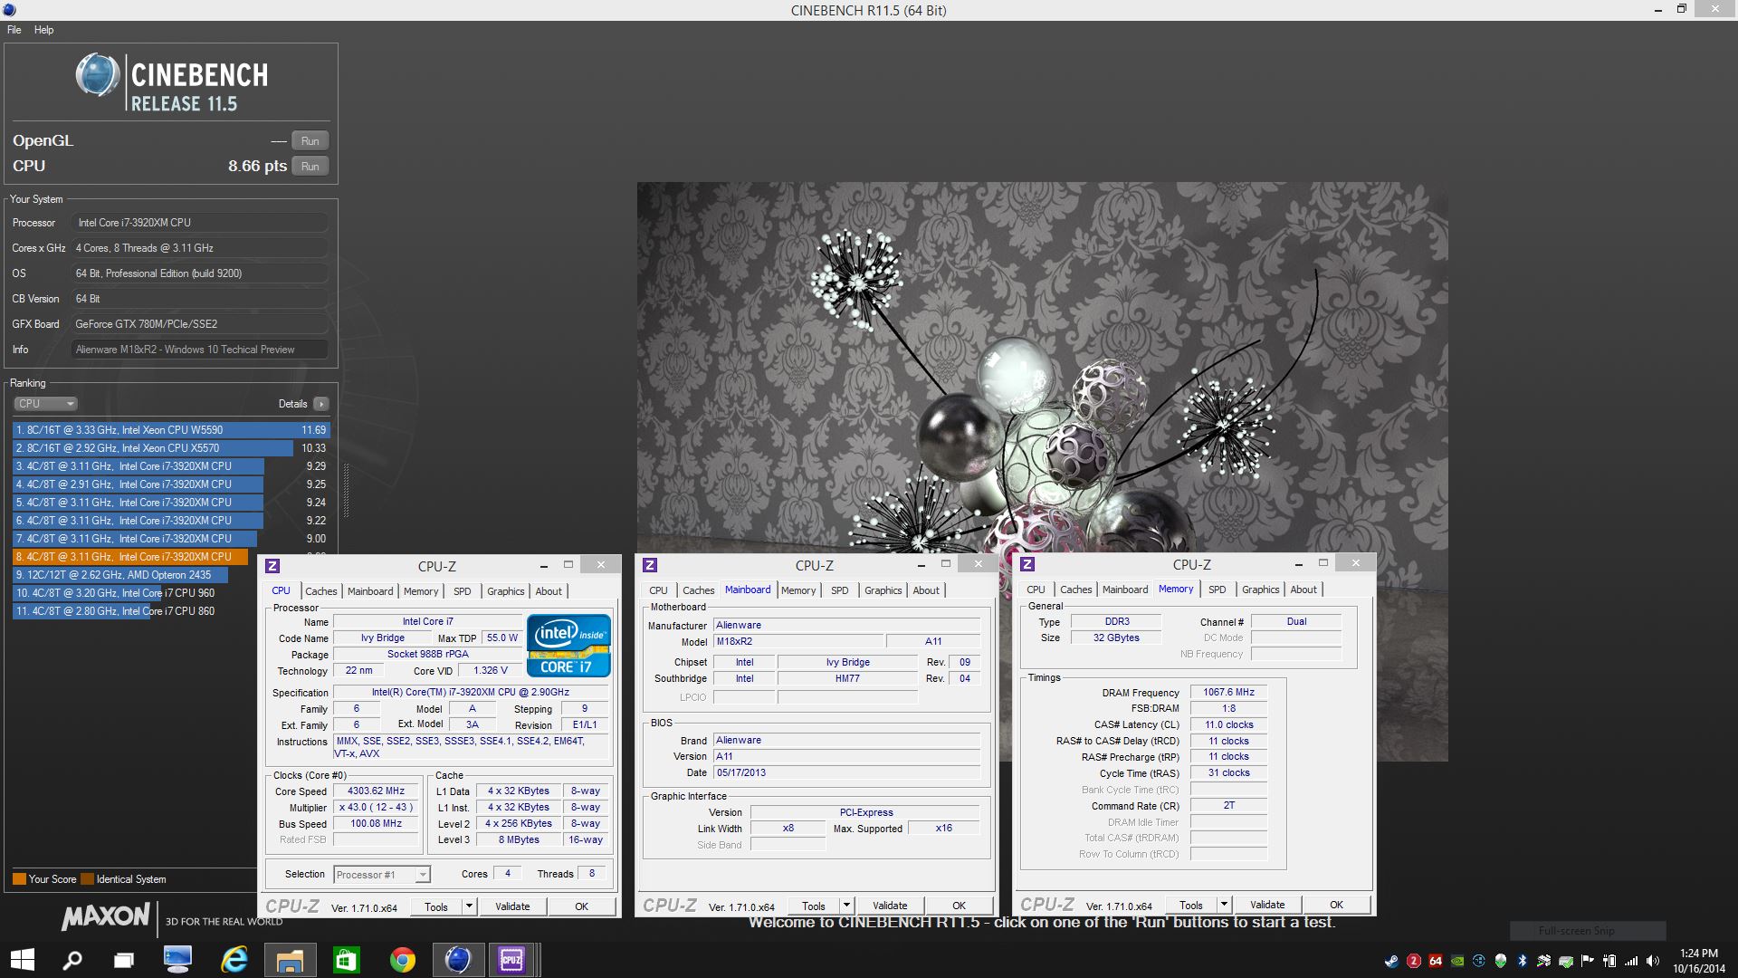Open Caches tab in first CPU-Z window

(x=320, y=591)
